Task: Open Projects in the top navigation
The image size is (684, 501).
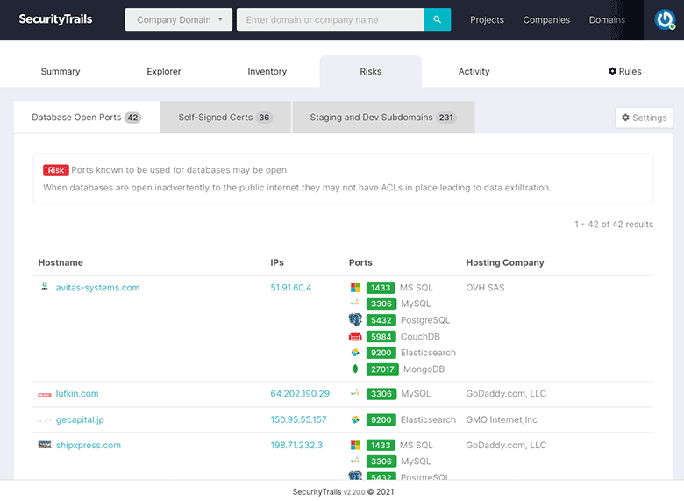Action: click(x=487, y=19)
